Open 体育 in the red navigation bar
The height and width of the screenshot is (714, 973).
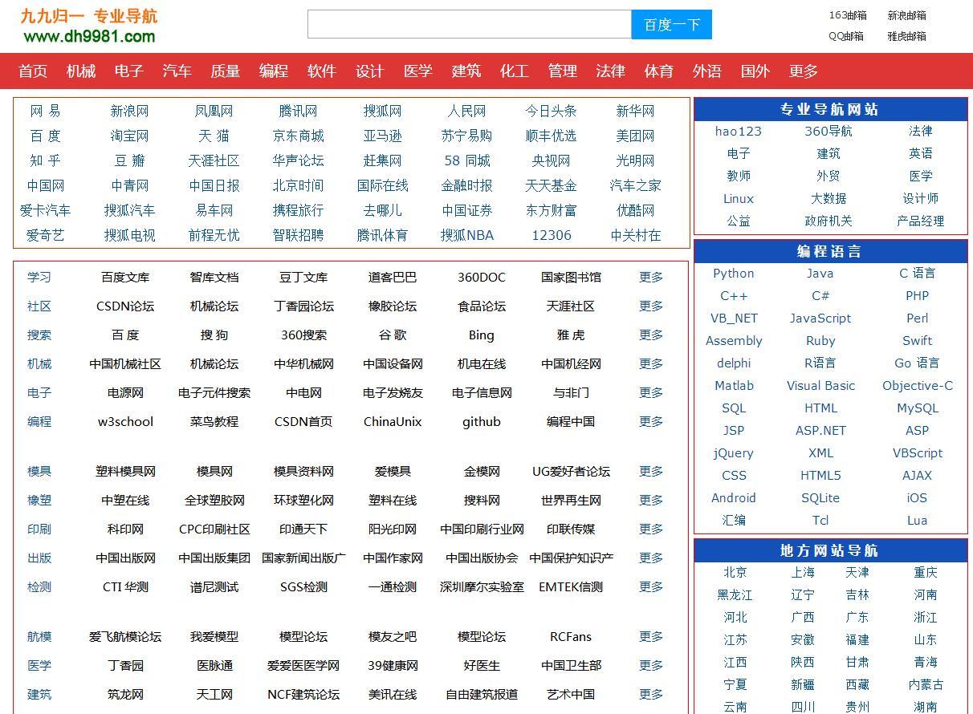[x=659, y=71]
